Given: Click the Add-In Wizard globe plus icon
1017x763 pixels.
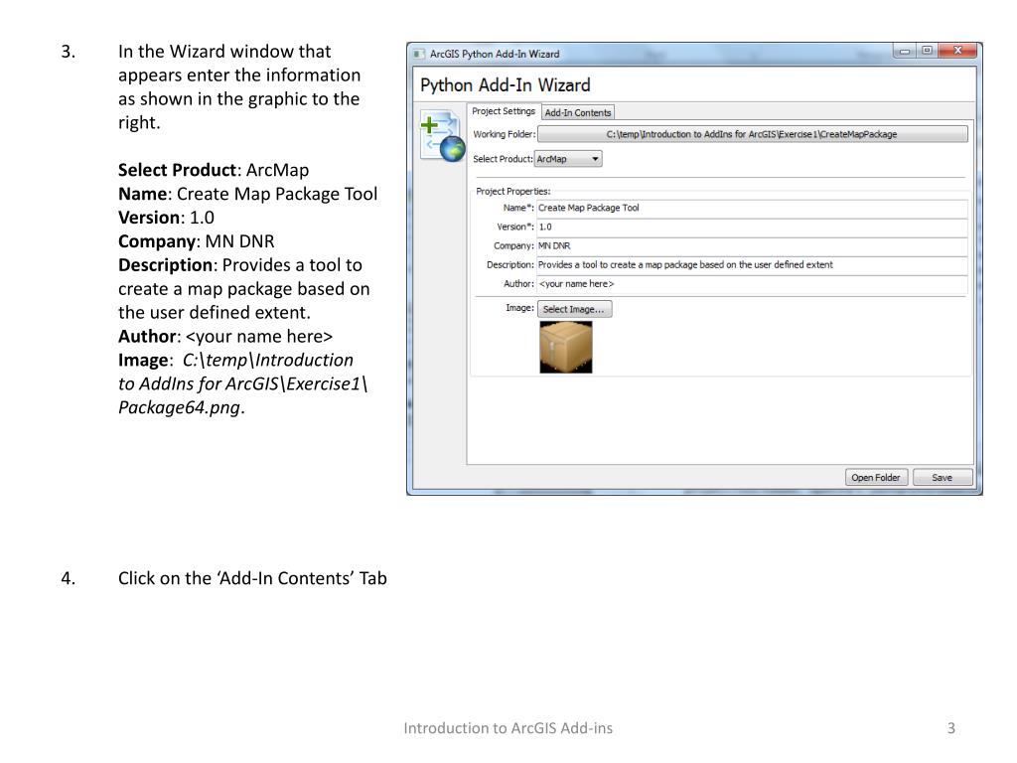Looking at the screenshot, I should (442, 135).
